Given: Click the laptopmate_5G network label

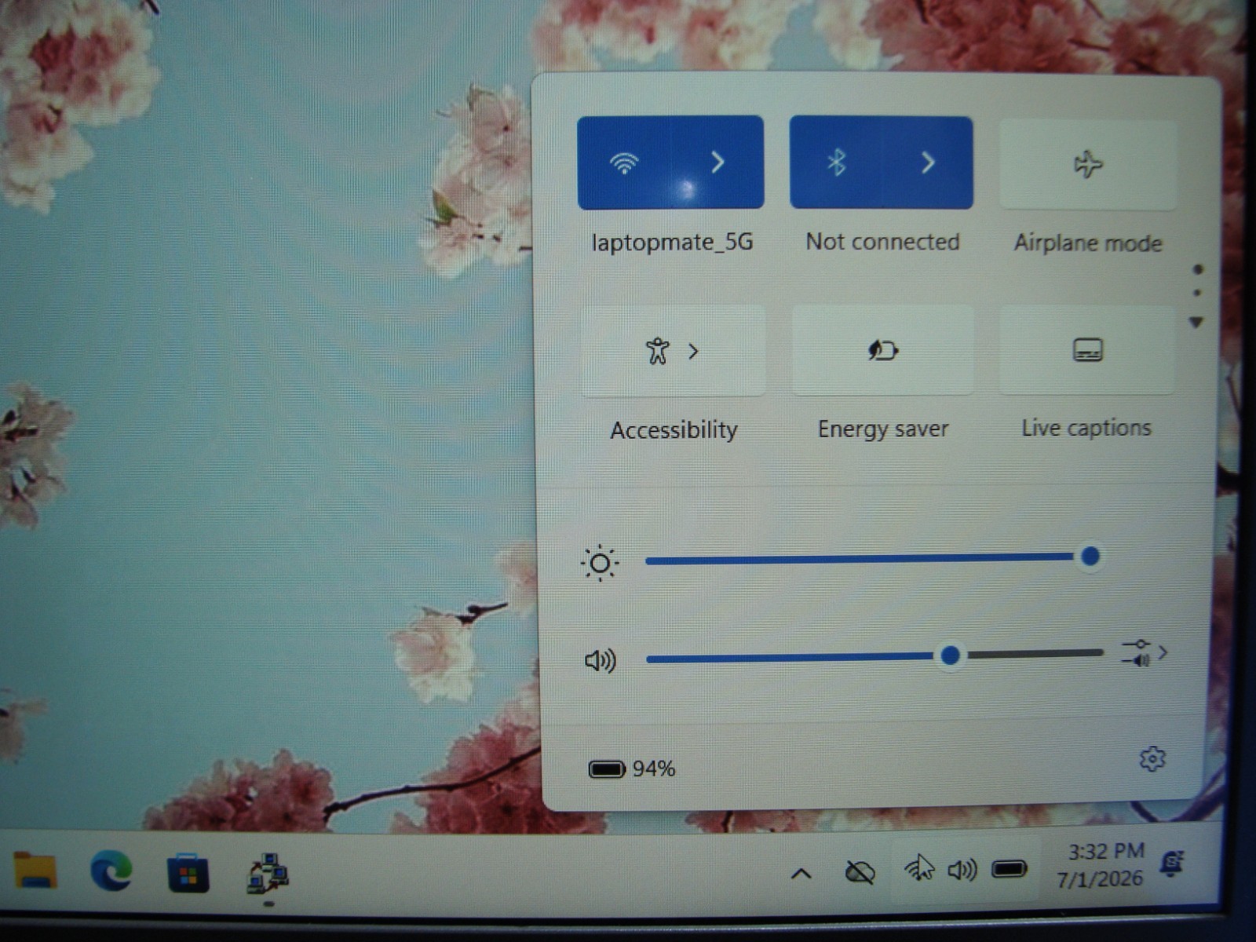Looking at the screenshot, I should (673, 242).
